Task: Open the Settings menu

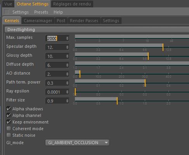Action: 21,12
